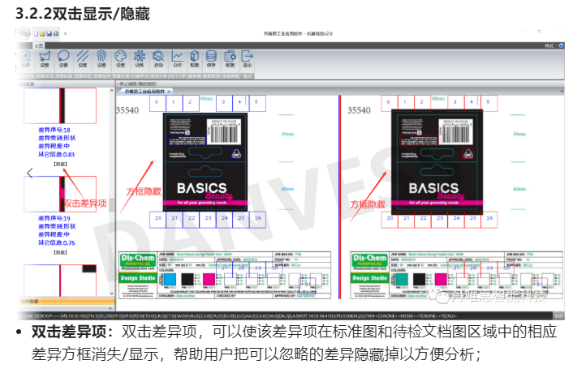Click the left 35540 document number label
Image resolution: width=573 pixels, height=373 pixels.
click(127, 110)
